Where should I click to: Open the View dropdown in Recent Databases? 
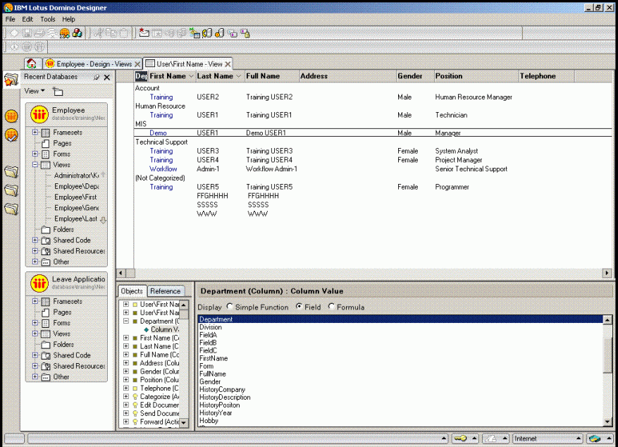(35, 91)
